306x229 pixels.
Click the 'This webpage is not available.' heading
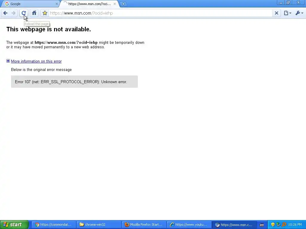pyautogui.click(x=49, y=29)
